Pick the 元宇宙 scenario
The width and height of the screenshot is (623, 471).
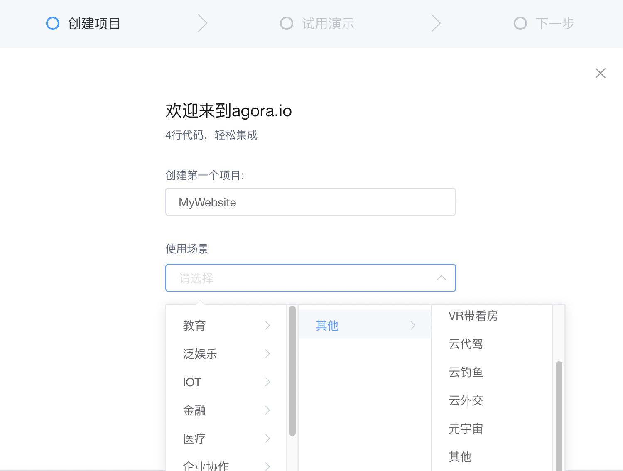click(x=466, y=429)
